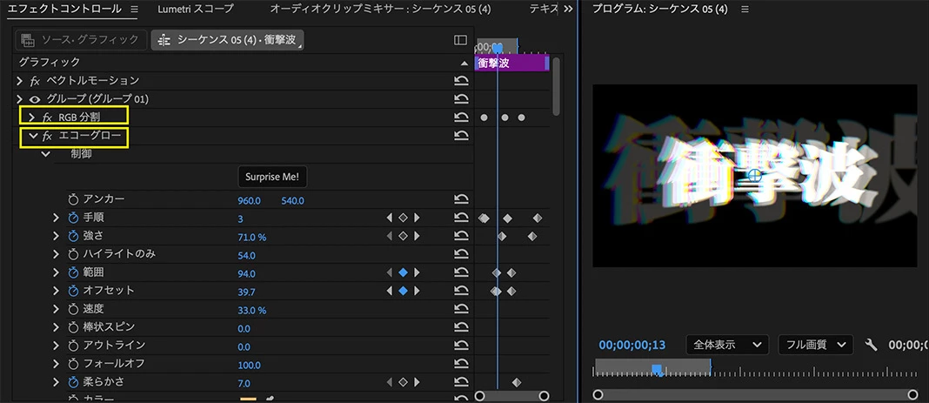Open the フル画質 resolution dropdown
Screen dimensions: 929x403
pos(816,345)
